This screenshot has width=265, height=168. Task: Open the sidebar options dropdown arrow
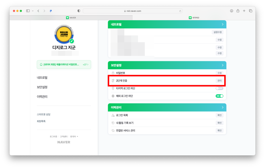click(x=33, y=11)
